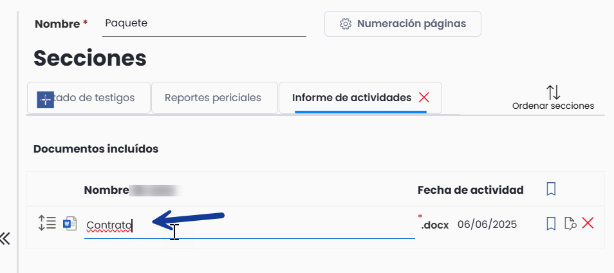Preview the Contrato document with magnifier icon

point(570,223)
